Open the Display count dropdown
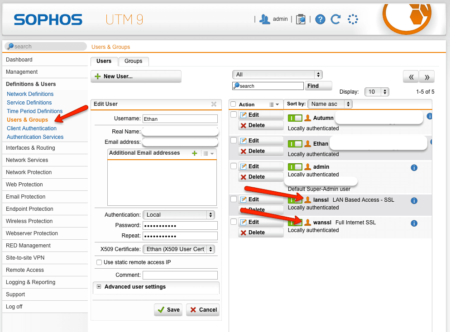 (x=377, y=92)
